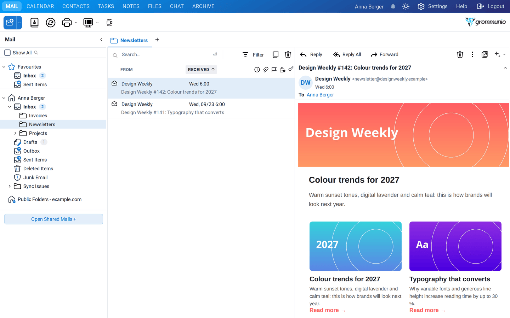Open the three-dot more options menu
510x318 pixels.
472,54
